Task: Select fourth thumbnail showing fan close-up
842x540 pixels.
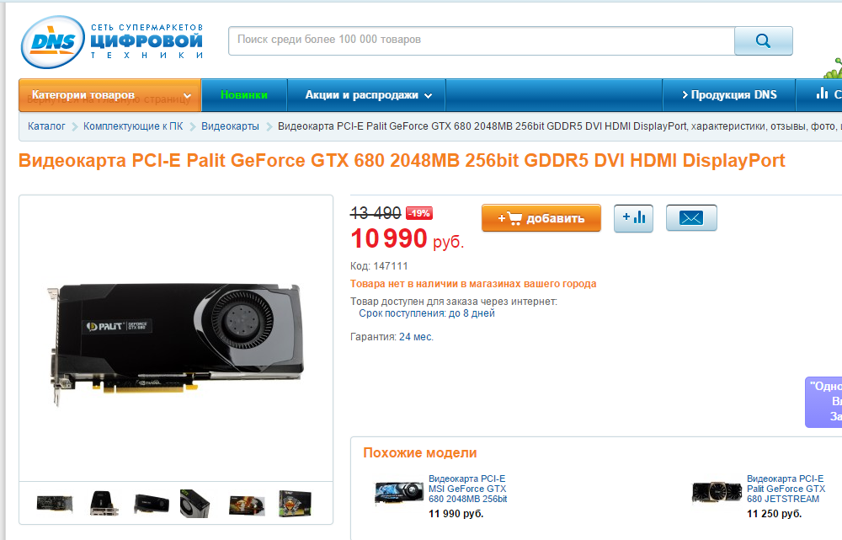Action: tap(195, 504)
